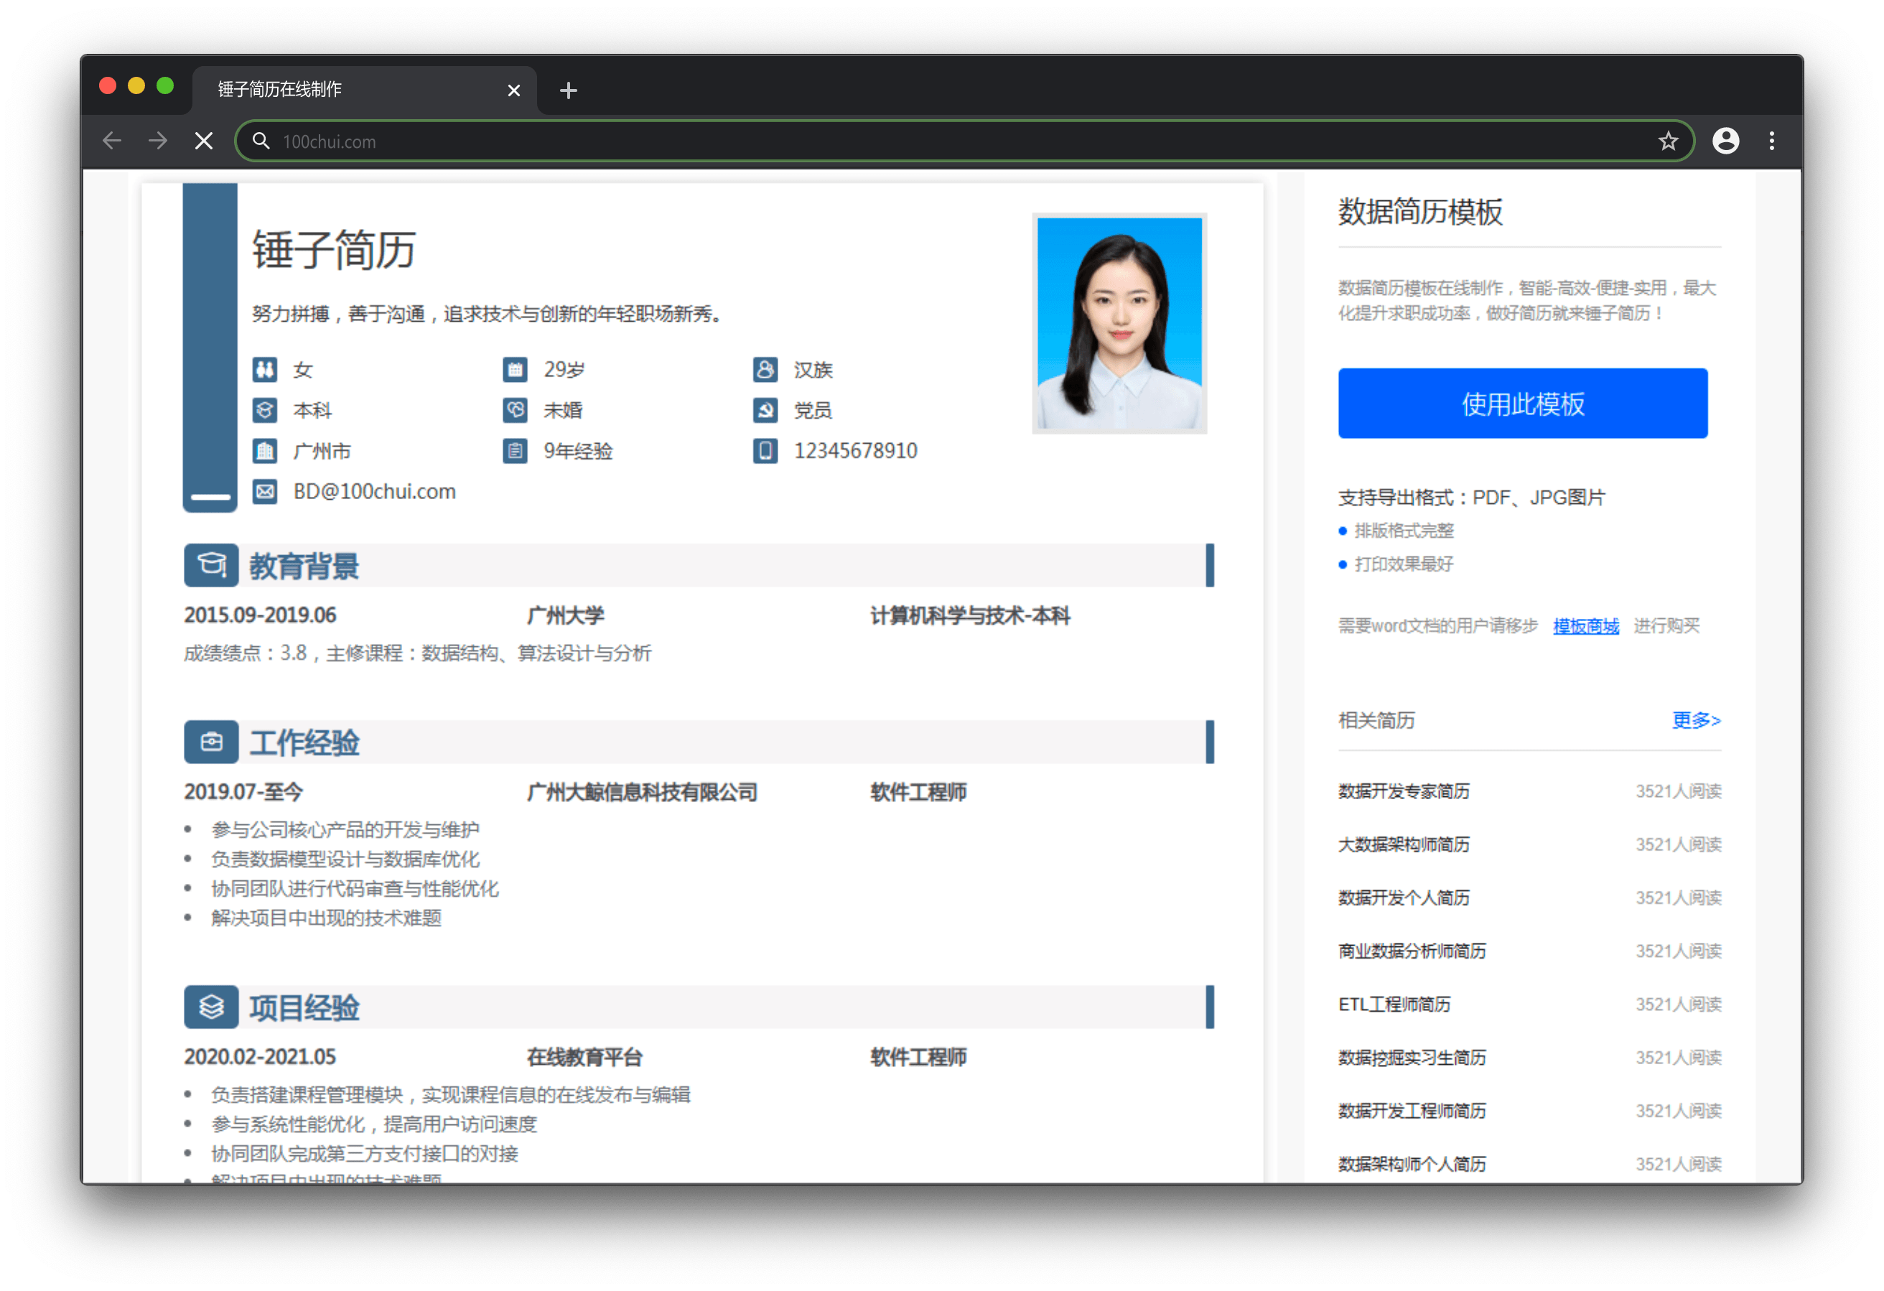Click the phone icon beside 12345678910
The height and width of the screenshot is (1291, 1884).
click(765, 451)
